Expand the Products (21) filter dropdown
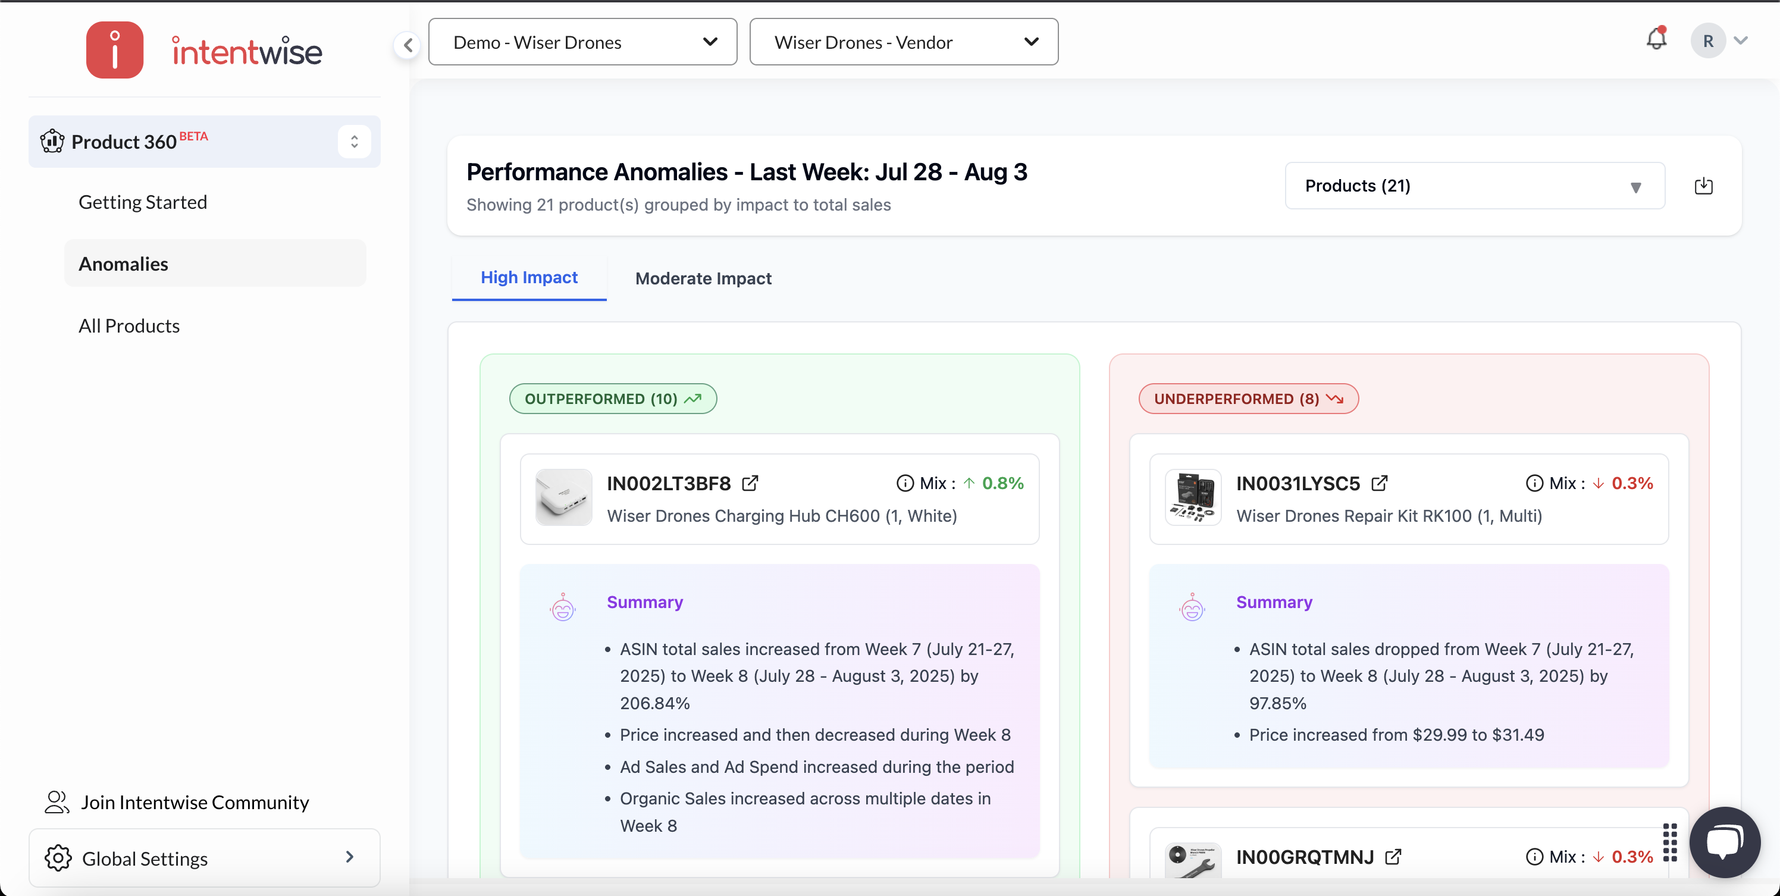1780x896 pixels. point(1474,186)
